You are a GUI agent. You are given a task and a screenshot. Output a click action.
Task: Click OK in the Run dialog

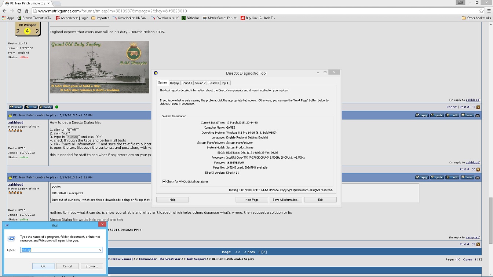point(43,266)
